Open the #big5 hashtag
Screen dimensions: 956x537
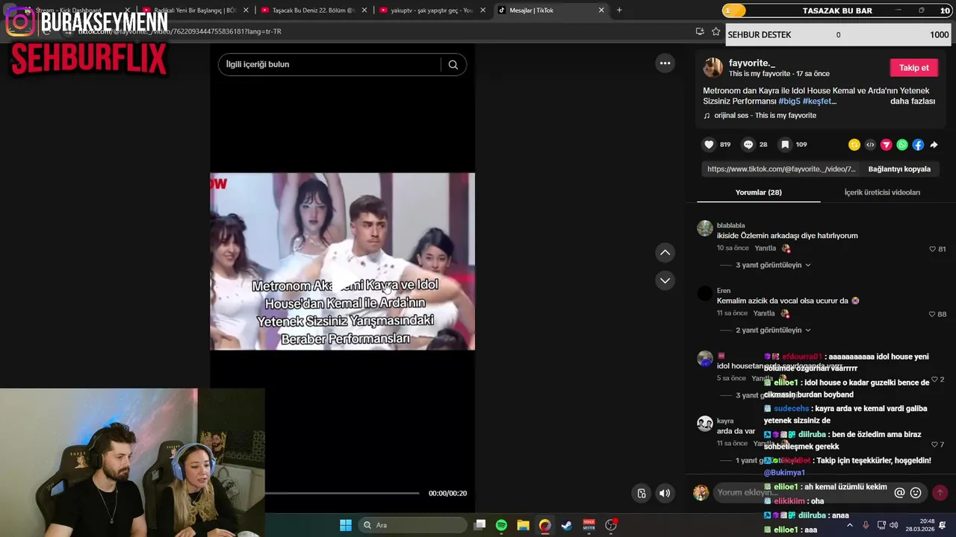coord(789,101)
